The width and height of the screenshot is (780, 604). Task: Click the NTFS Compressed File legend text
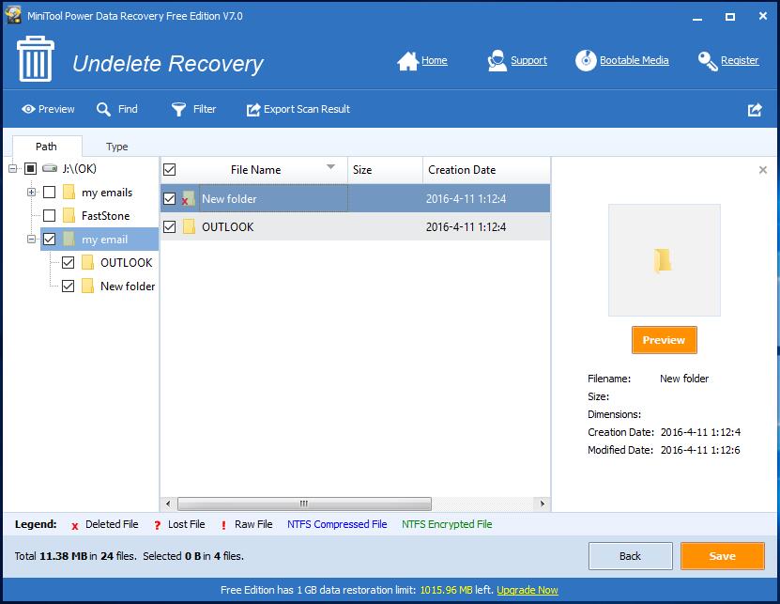point(337,524)
